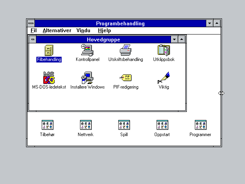Select the Utklippsbok clipboard icon
245x184 pixels.
(x=164, y=50)
